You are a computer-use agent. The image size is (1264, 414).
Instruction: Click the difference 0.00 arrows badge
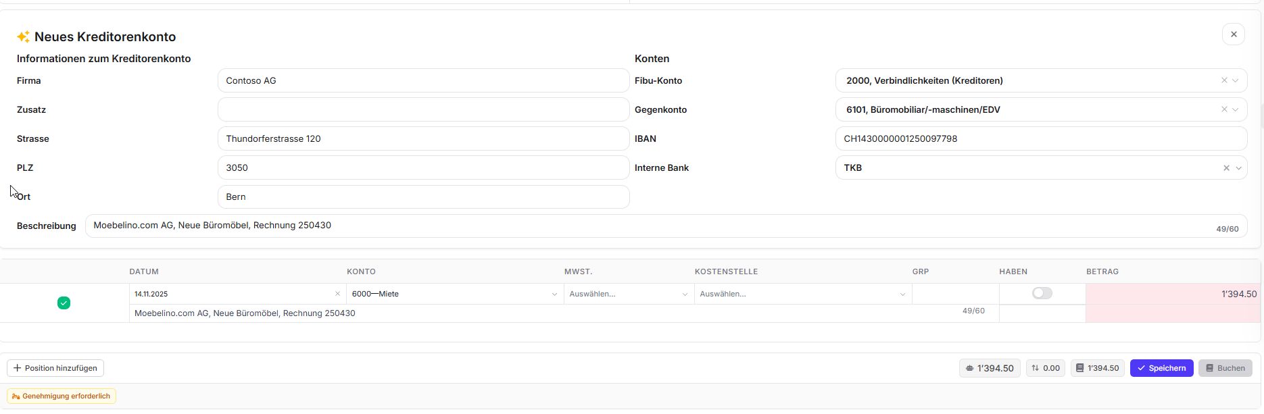coord(1045,368)
